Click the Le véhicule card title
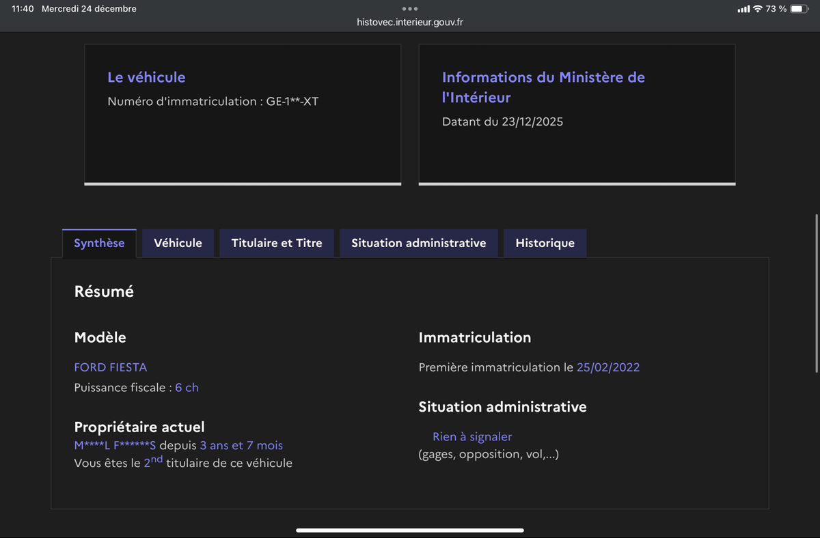820x538 pixels. [x=146, y=77]
